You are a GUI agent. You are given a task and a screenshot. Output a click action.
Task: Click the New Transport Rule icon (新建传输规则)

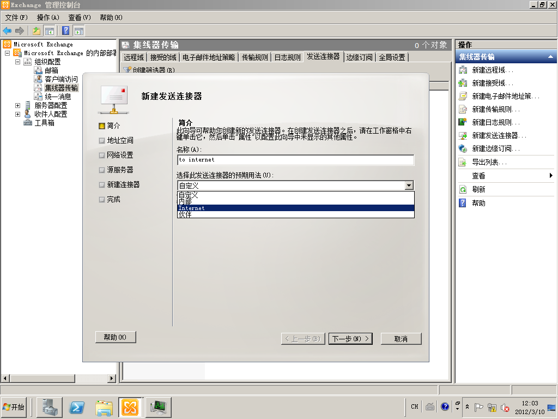(x=463, y=109)
